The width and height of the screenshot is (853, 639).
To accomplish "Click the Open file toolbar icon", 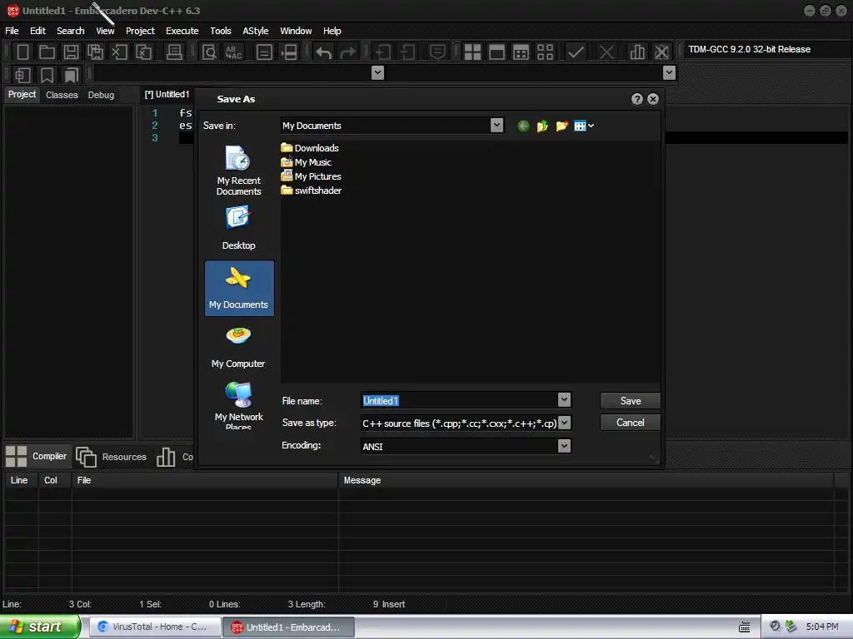I will pyautogui.click(x=47, y=52).
